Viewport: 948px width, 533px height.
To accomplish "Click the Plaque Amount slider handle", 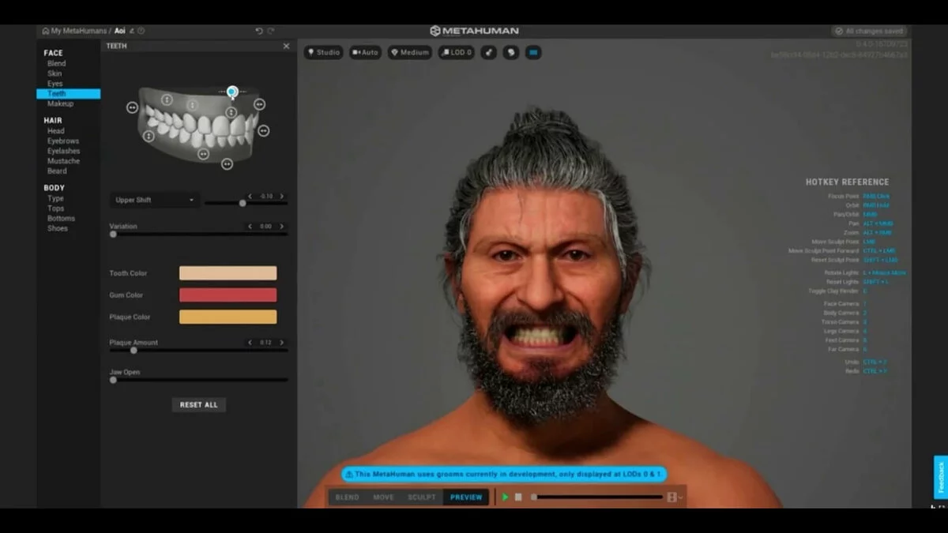I will coord(134,350).
